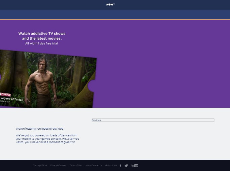Click the Devices image placeholder
Viewport: 230px width, 171px height.
coord(153,120)
